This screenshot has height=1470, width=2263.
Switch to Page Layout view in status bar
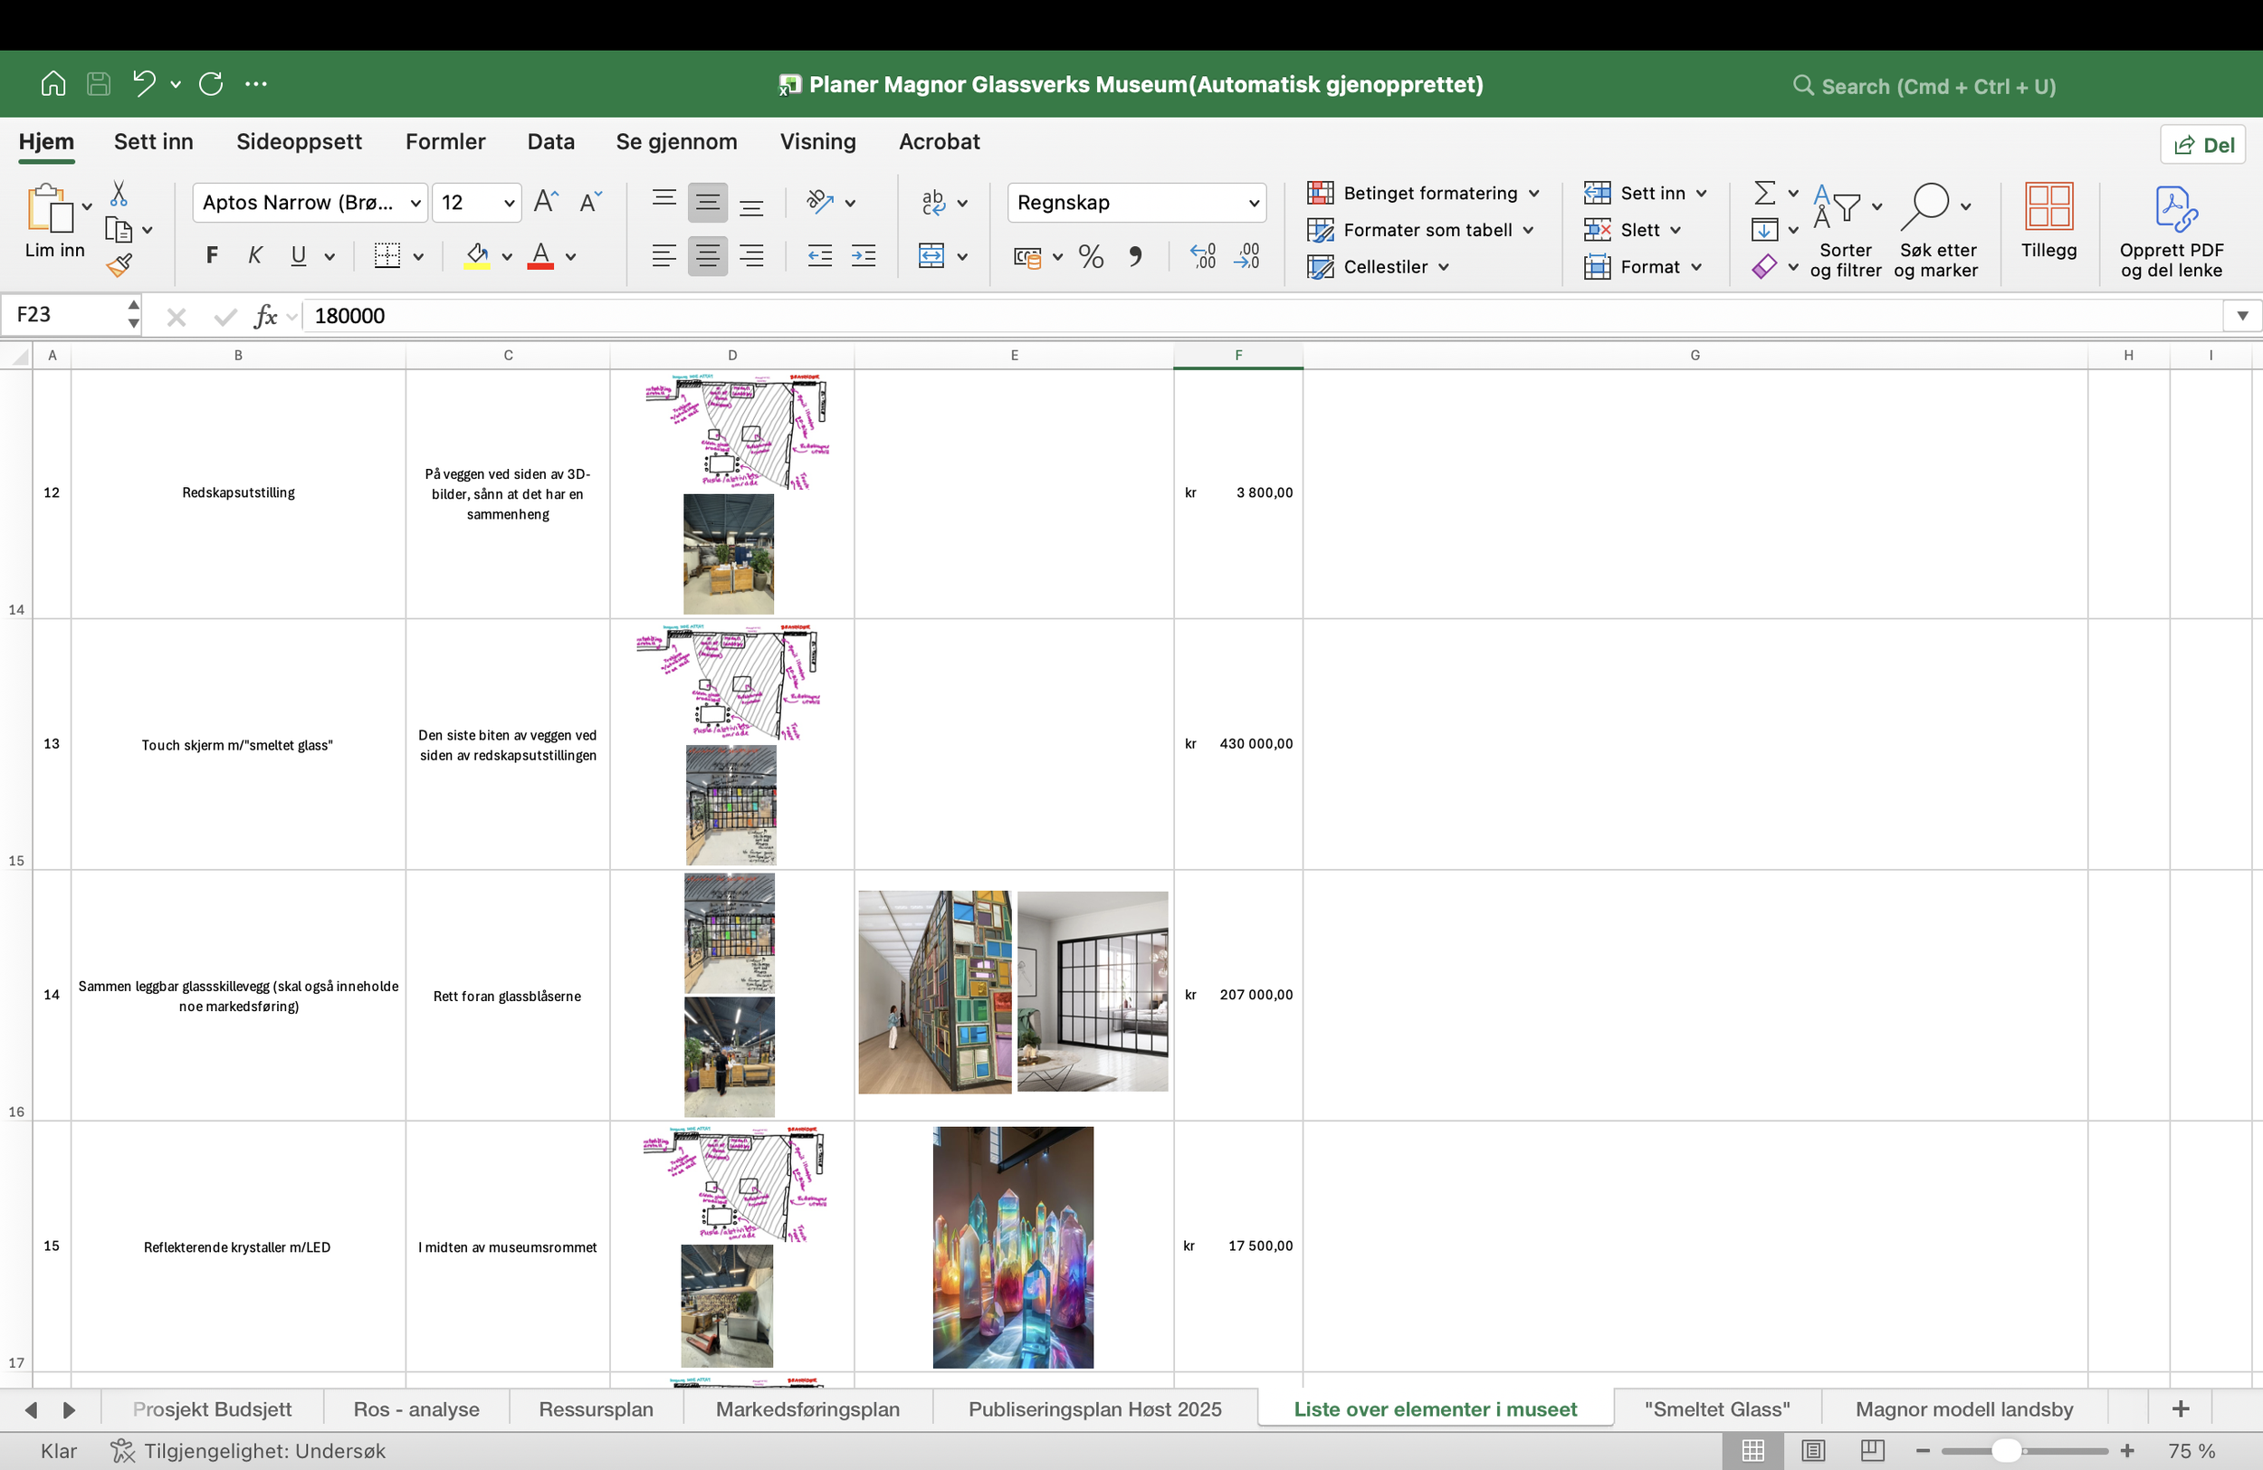(x=1812, y=1451)
